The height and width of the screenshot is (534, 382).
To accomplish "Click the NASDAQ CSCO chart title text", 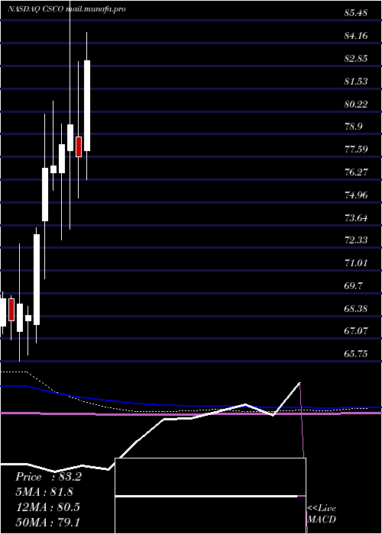I will coord(66,9).
